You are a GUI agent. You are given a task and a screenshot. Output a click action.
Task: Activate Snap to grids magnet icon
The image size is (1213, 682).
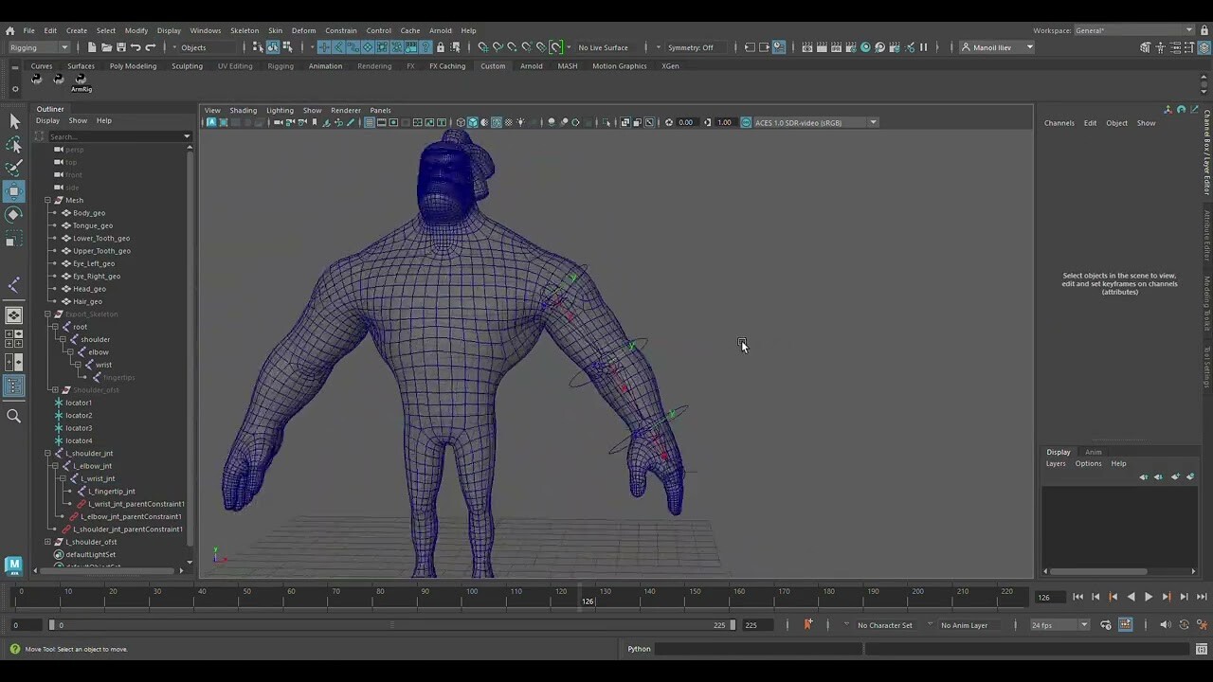pos(482,47)
